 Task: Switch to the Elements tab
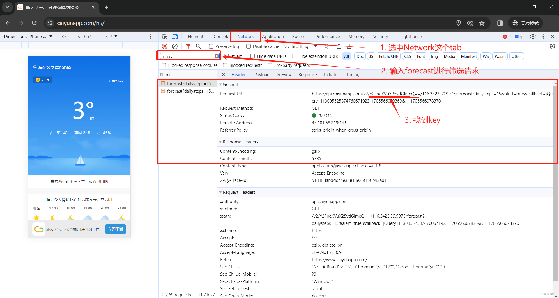197,37
